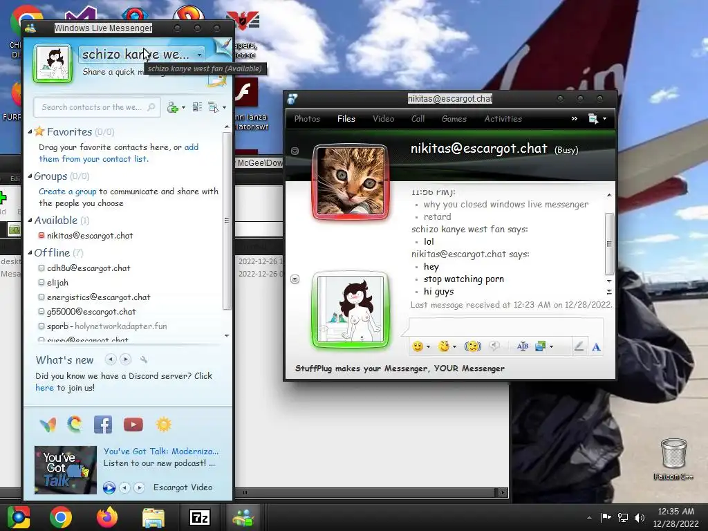Click the show menu icon in chat window
This screenshot has width=708, height=531.
click(x=593, y=119)
